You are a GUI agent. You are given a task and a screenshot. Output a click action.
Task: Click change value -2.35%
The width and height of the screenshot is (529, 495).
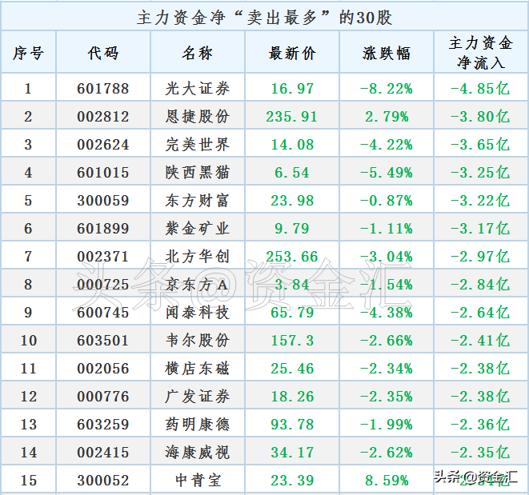[387, 397]
